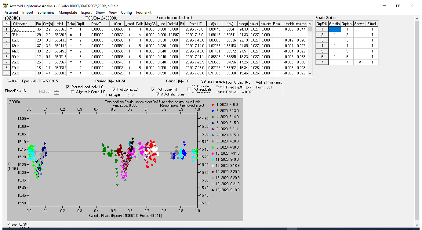
Task: Click the GrpMin column header
Action: pos(334,24)
